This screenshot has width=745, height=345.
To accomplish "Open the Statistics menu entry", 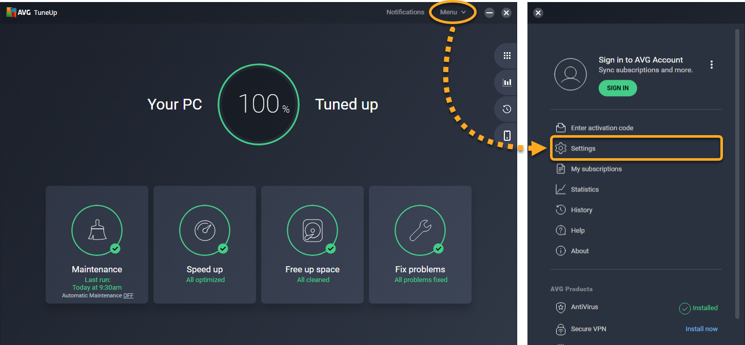I will [x=584, y=189].
